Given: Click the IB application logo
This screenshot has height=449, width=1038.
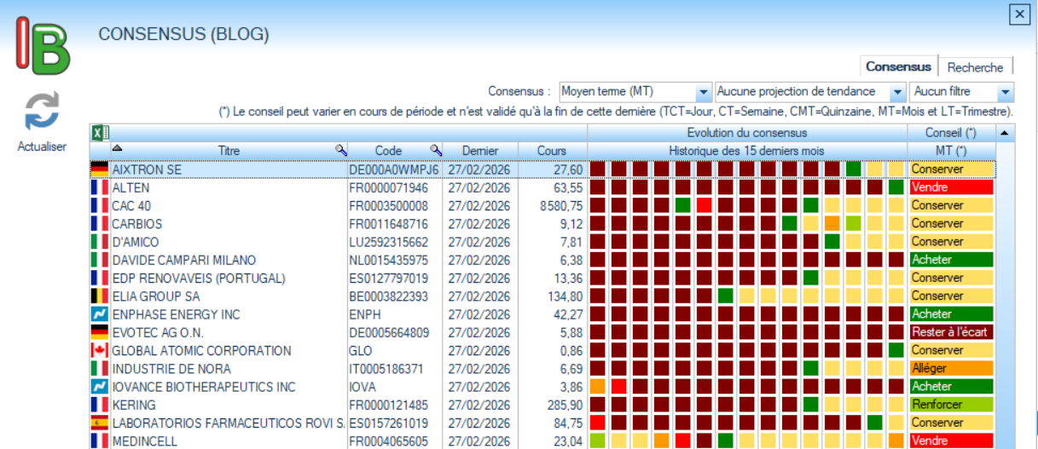Looking at the screenshot, I should pos(43,46).
